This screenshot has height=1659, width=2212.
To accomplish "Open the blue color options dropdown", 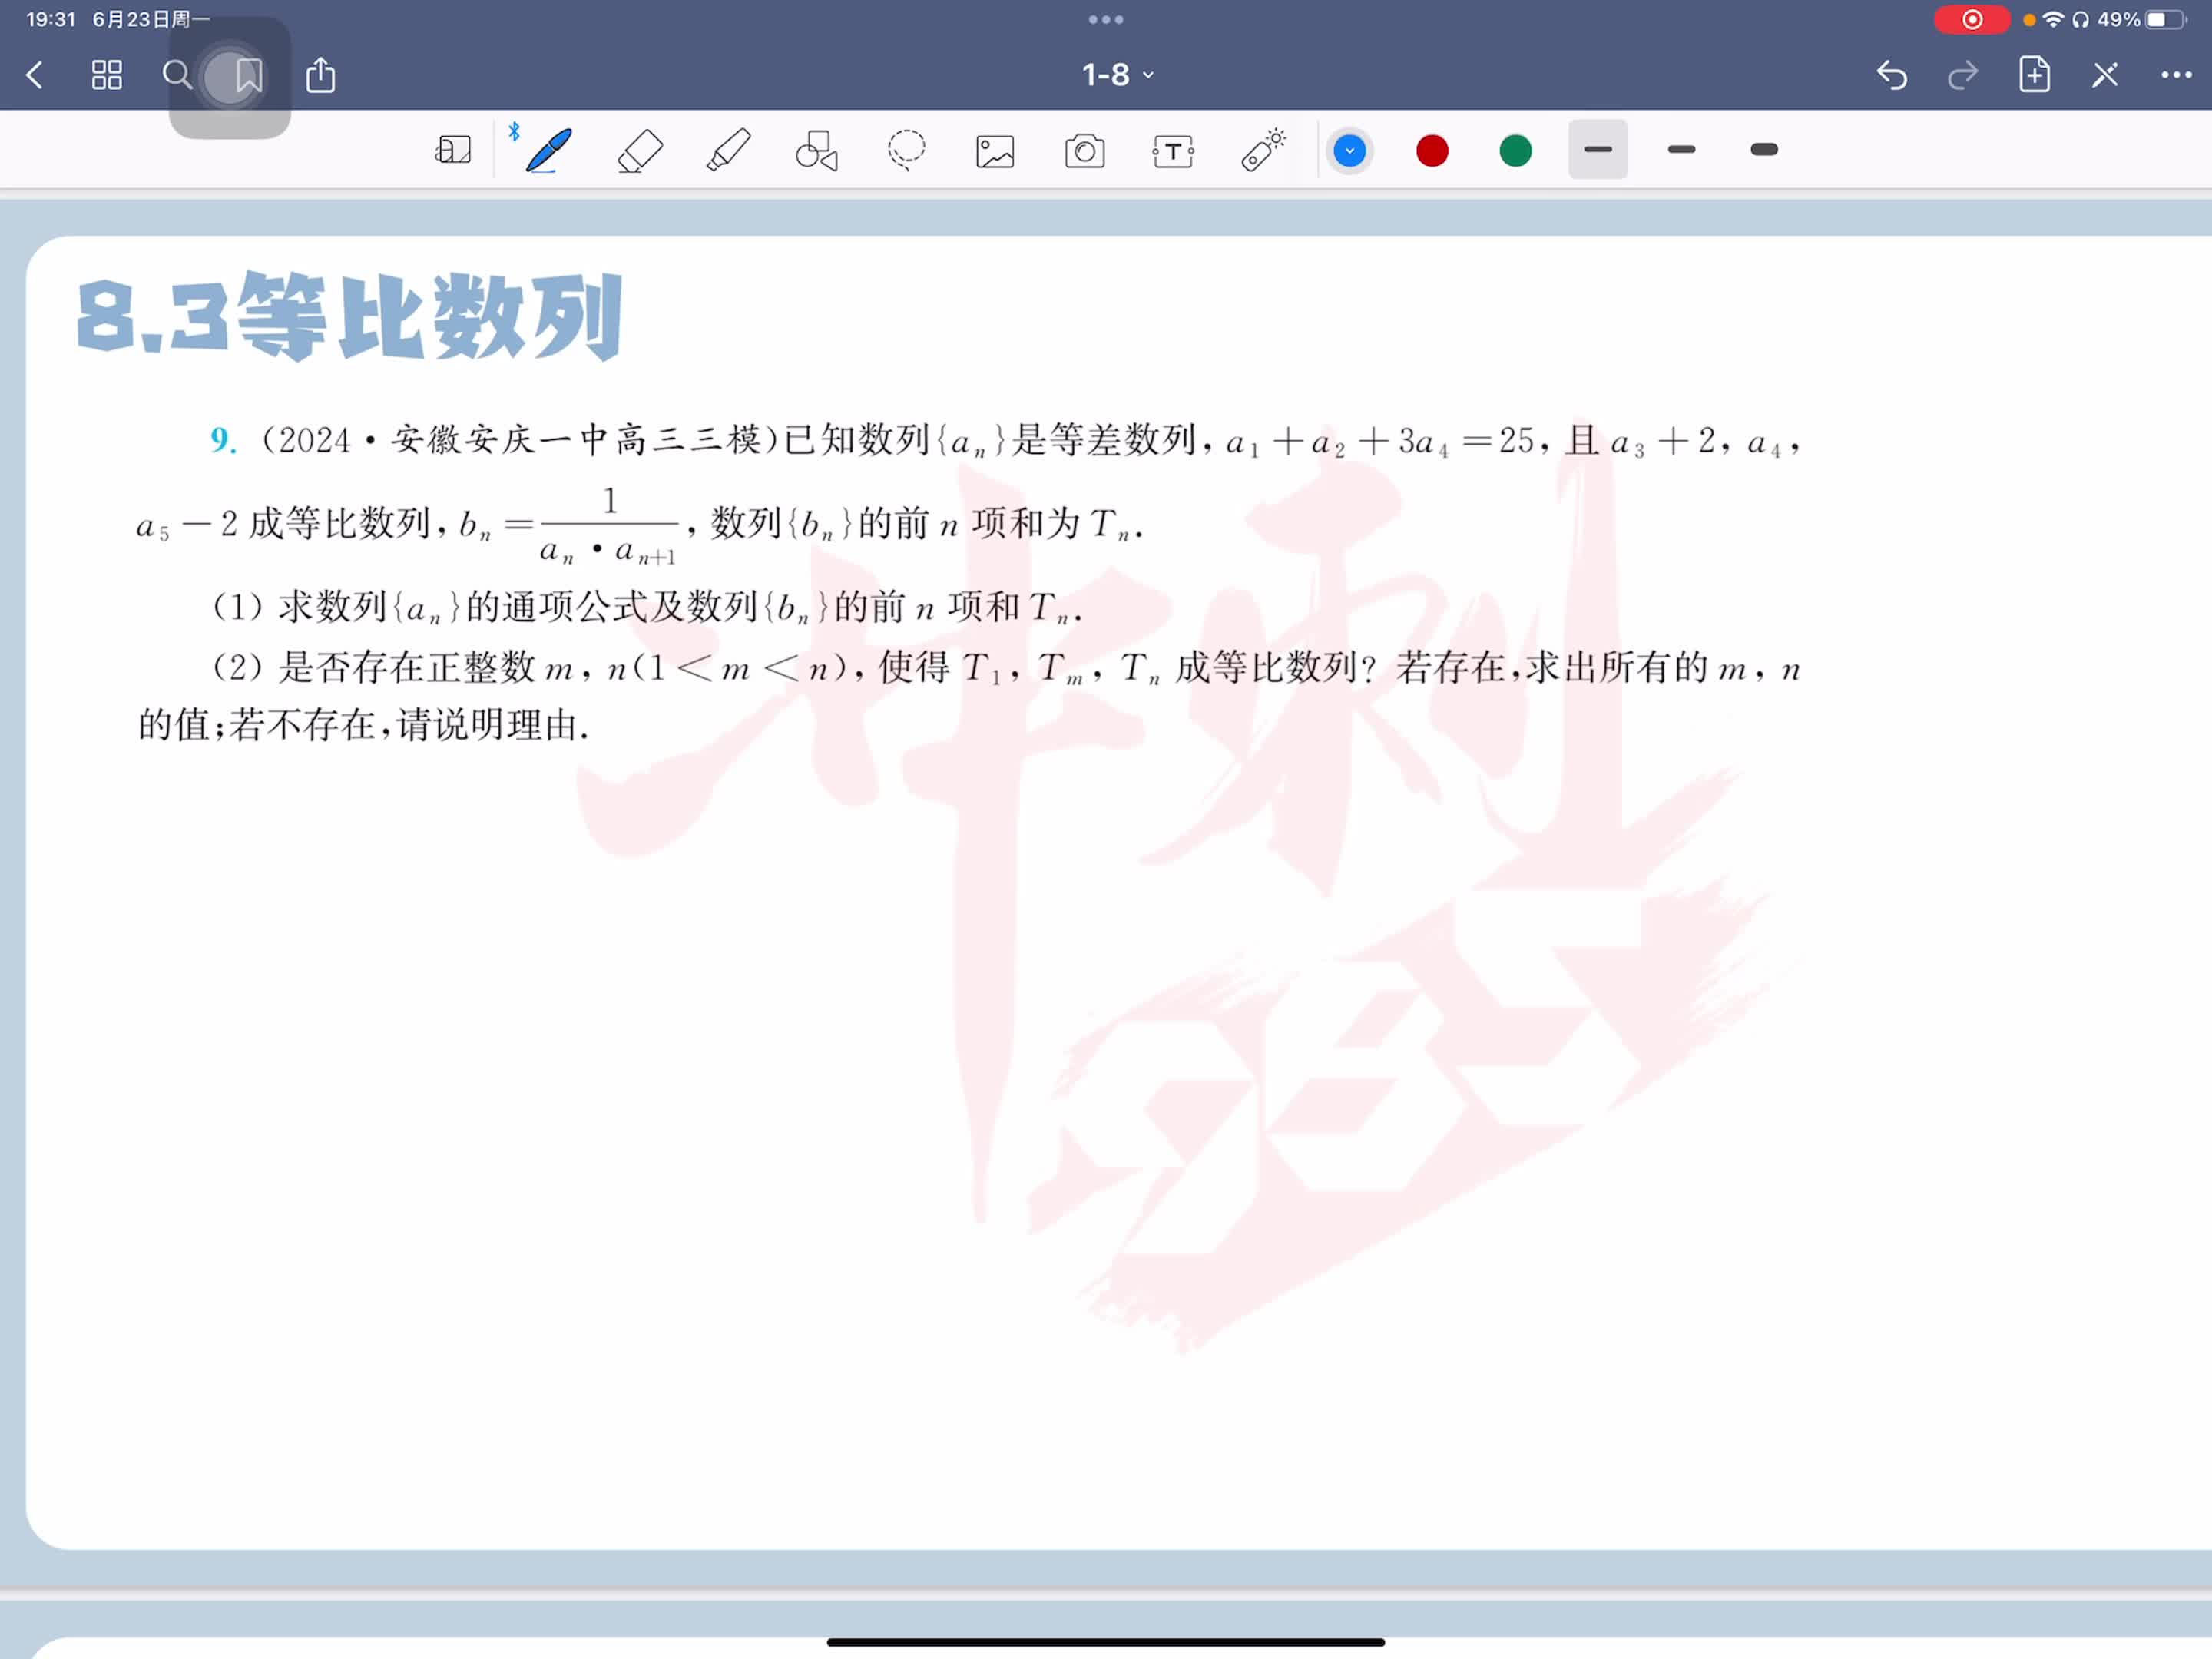I will [x=1349, y=151].
